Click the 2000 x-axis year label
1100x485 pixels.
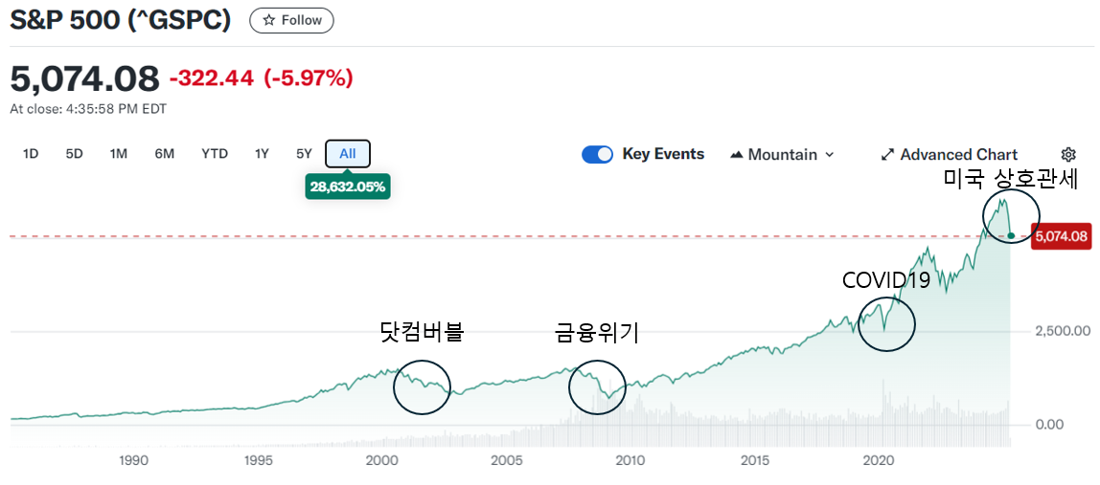click(381, 460)
